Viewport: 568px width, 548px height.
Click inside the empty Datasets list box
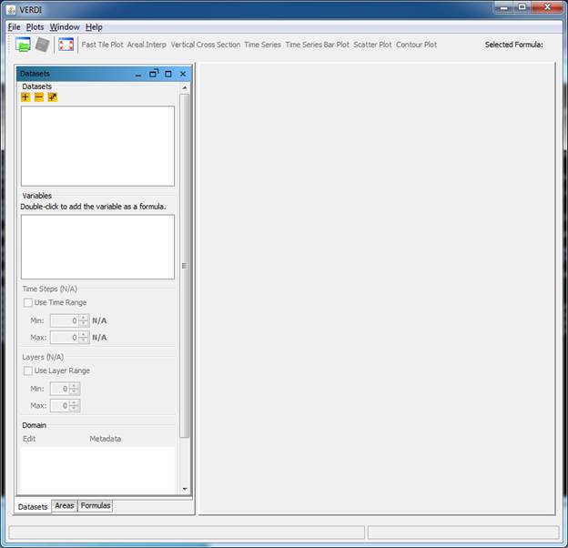pyautogui.click(x=97, y=147)
